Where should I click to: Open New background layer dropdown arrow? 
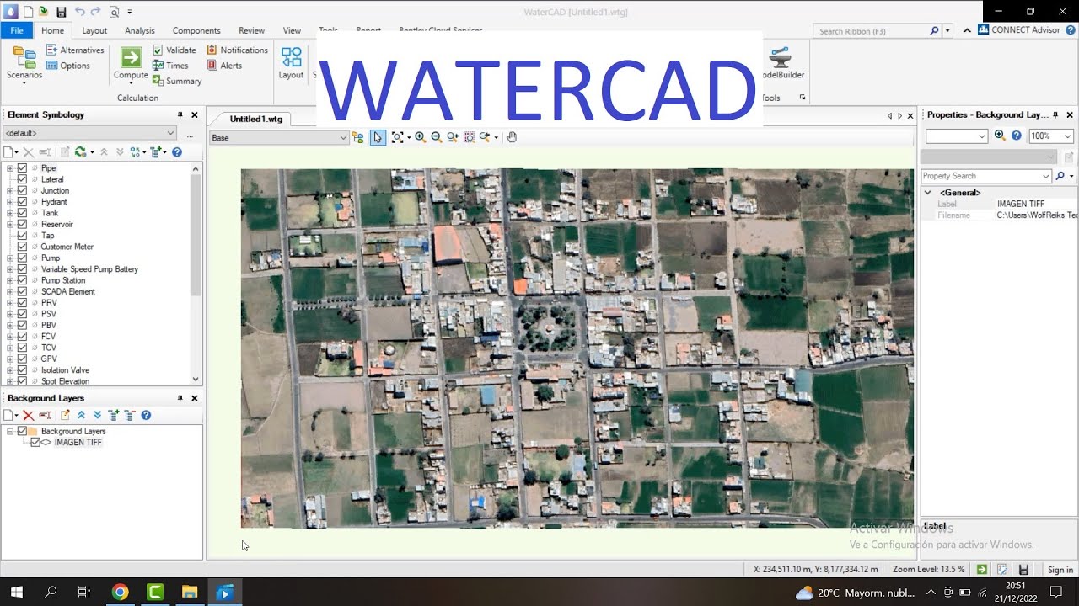(x=16, y=415)
